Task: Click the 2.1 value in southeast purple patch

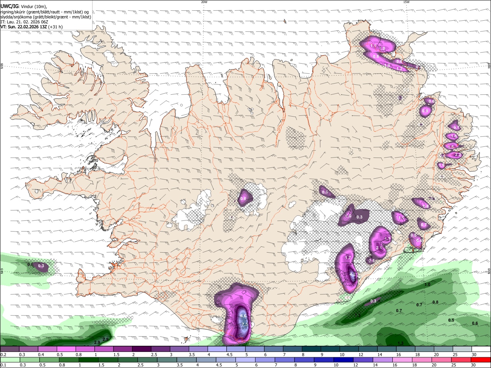Action: point(379,248)
